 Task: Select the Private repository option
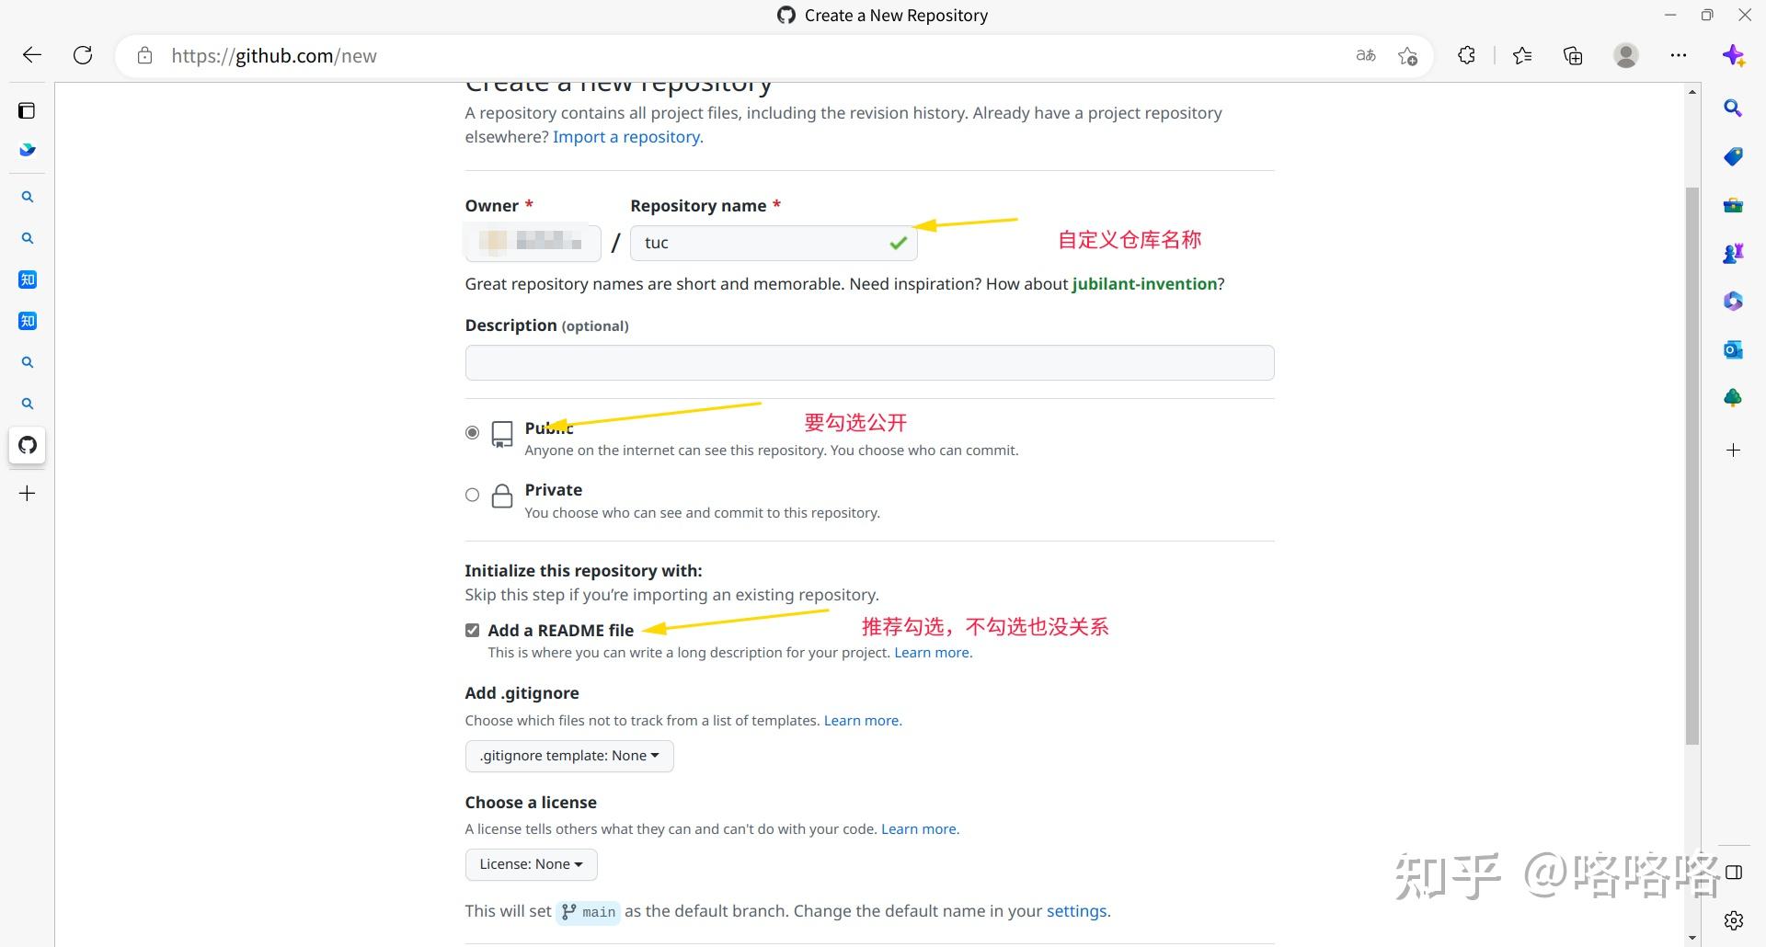[x=472, y=495]
